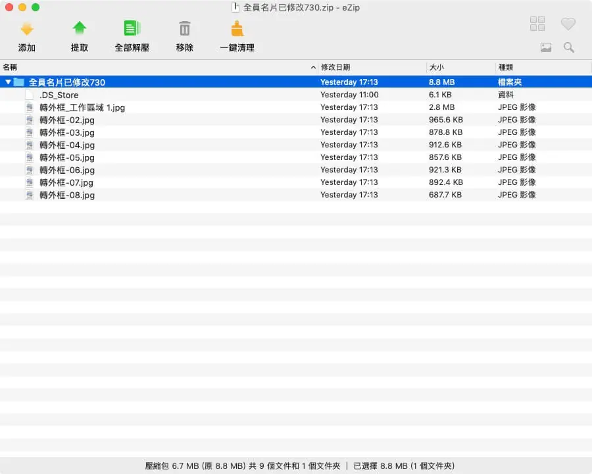Select file 轉外框-02.jpg
Screen dimensions: 592x474
[x=67, y=120]
